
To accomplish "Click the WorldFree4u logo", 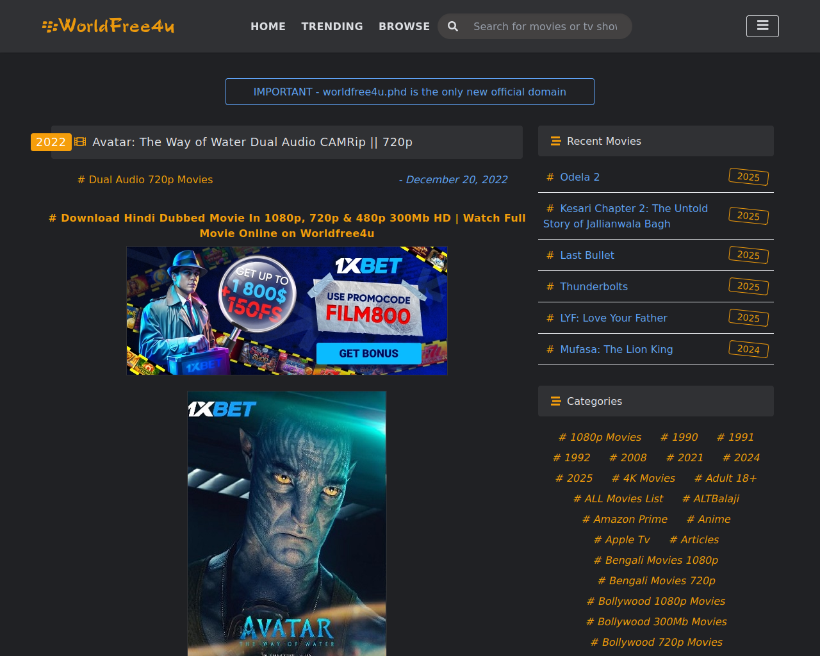I will pyautogui.click(x=108, y=26).
